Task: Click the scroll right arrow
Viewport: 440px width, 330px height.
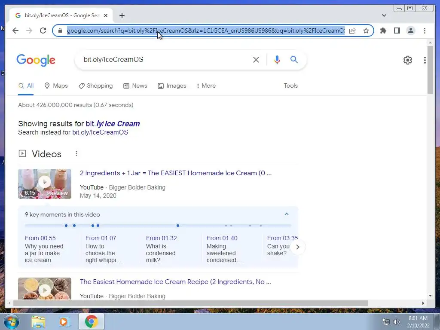Action: [423, 303]
